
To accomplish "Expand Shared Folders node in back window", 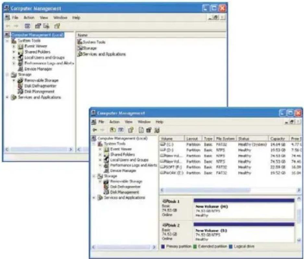I will 14,52.
